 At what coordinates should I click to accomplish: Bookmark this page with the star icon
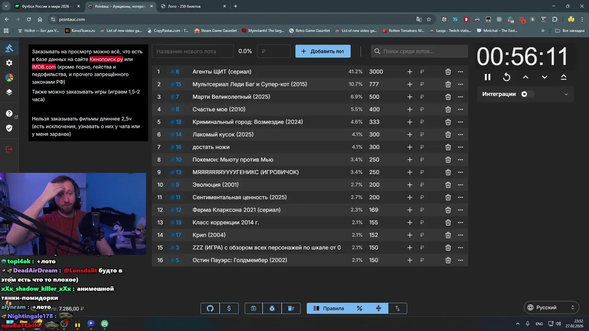click(x=429, y=19)
